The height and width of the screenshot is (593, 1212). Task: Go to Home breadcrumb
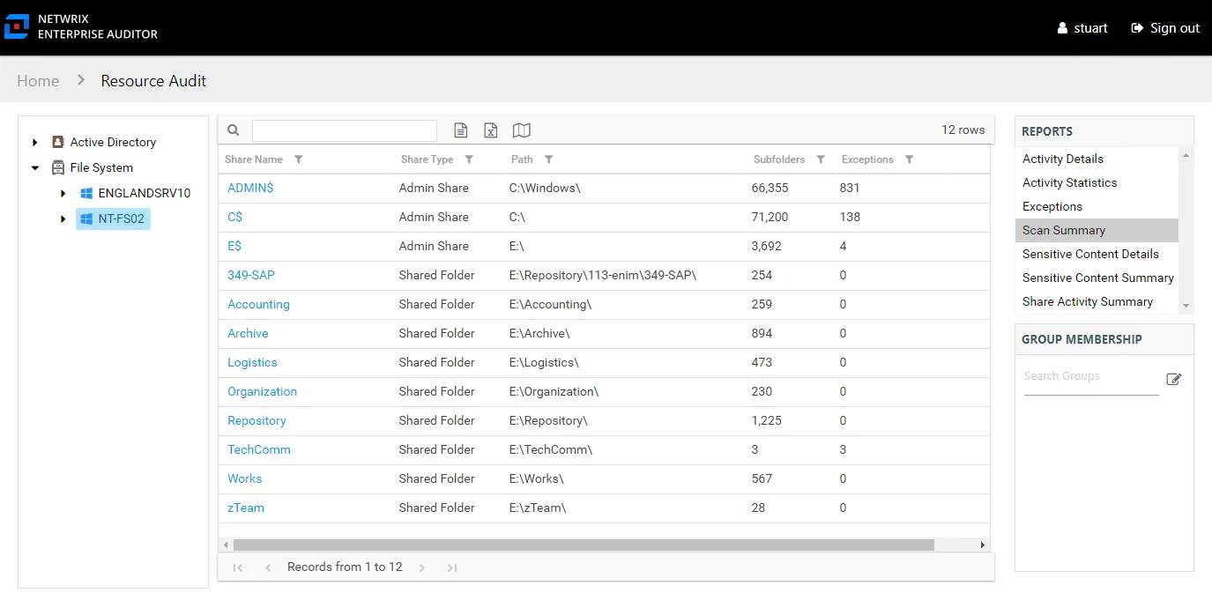pos(38,81)
